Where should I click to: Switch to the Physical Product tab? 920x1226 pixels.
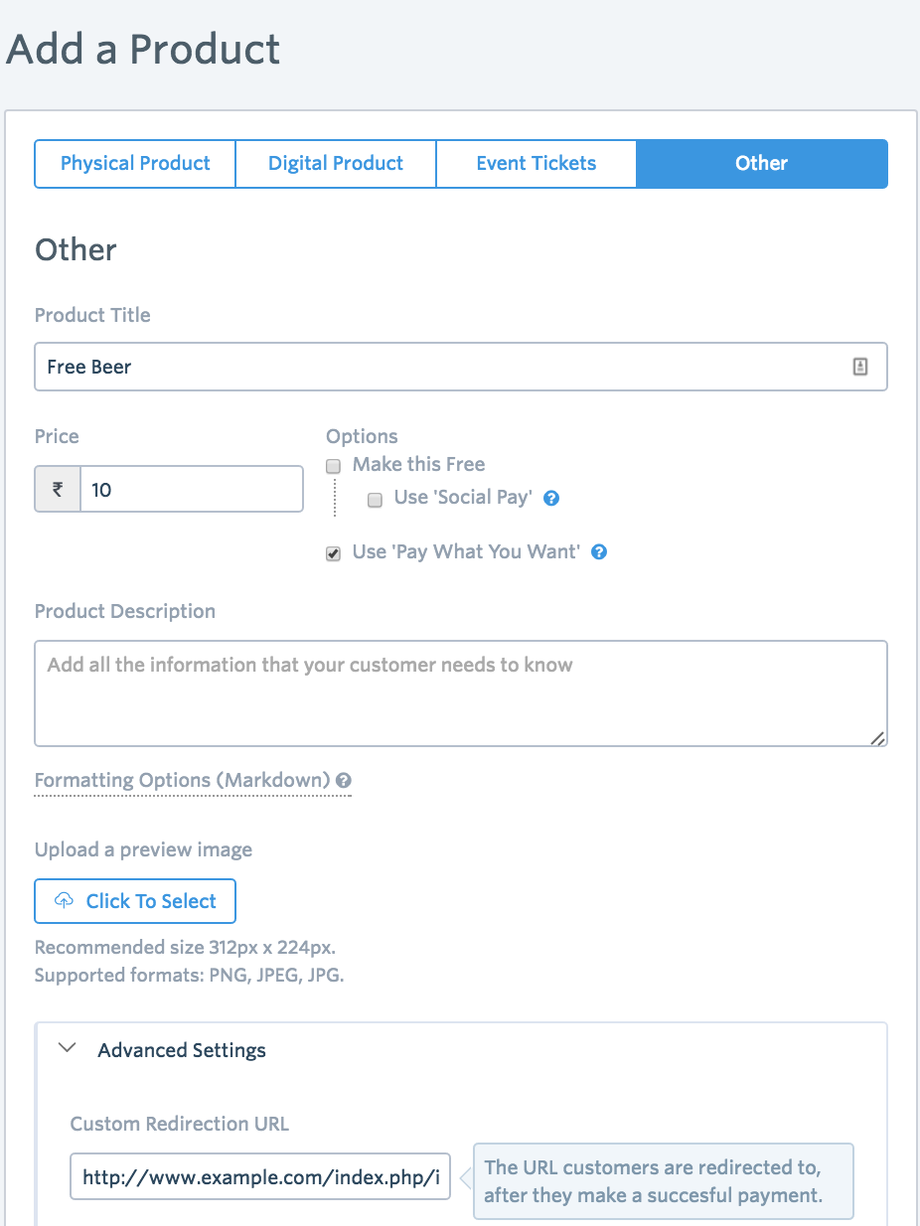(135, 164)
